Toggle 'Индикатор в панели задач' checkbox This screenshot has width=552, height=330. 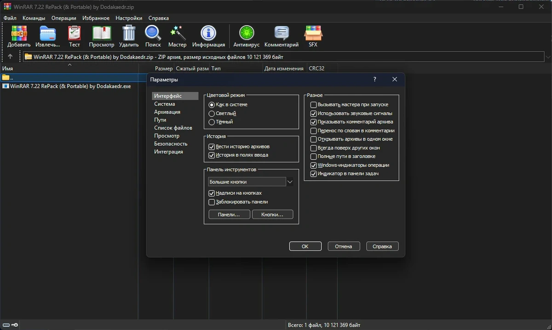[x=314, y=174]
